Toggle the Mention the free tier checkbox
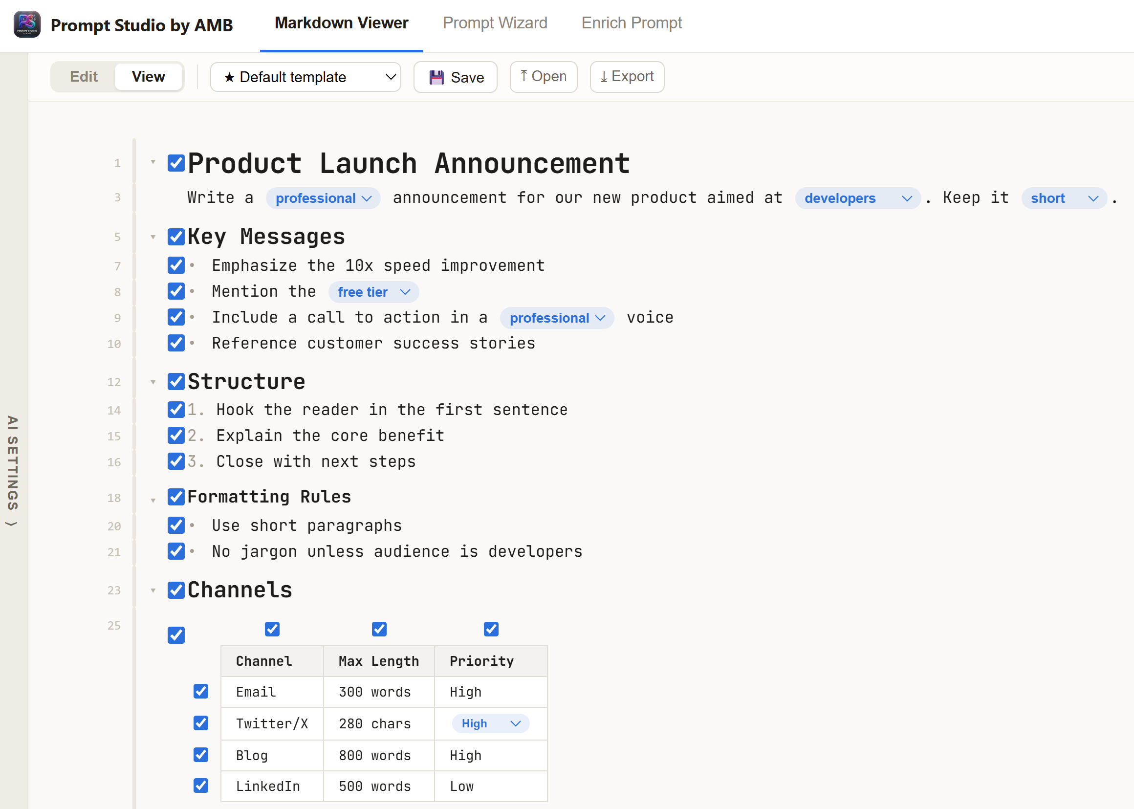1134x809 pixels. coord(176,291)
